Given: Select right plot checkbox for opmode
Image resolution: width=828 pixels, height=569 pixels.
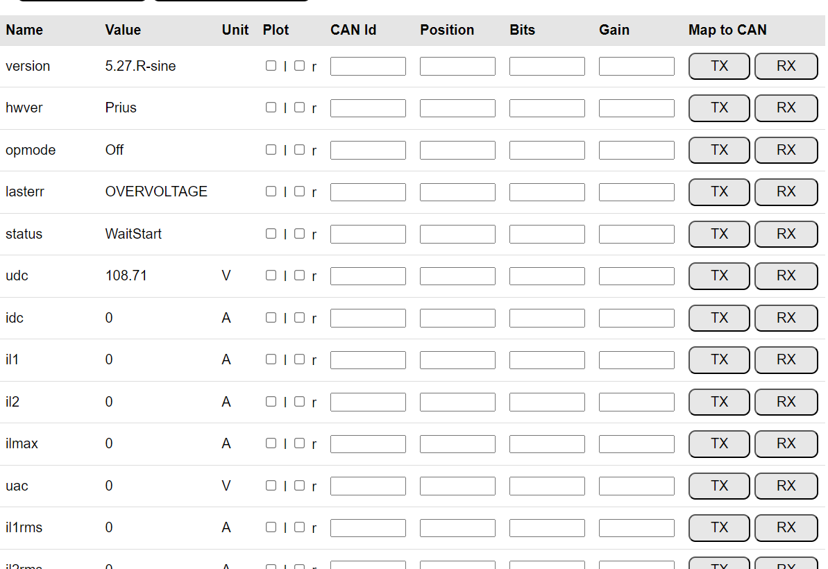Looking at the screenshot, I should pyautogui.click(x=299, y=149).
